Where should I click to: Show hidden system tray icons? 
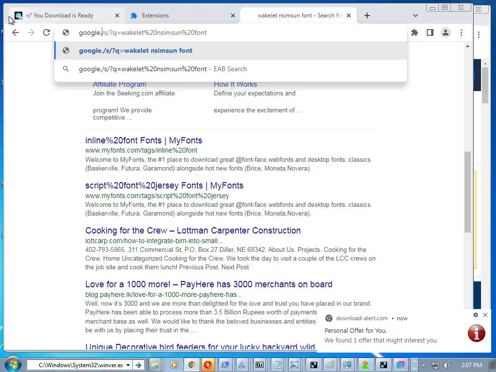coord(423,365)
